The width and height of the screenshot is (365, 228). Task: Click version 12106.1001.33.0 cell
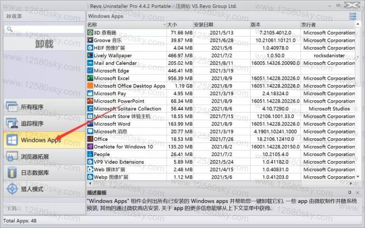click(275, 116)
